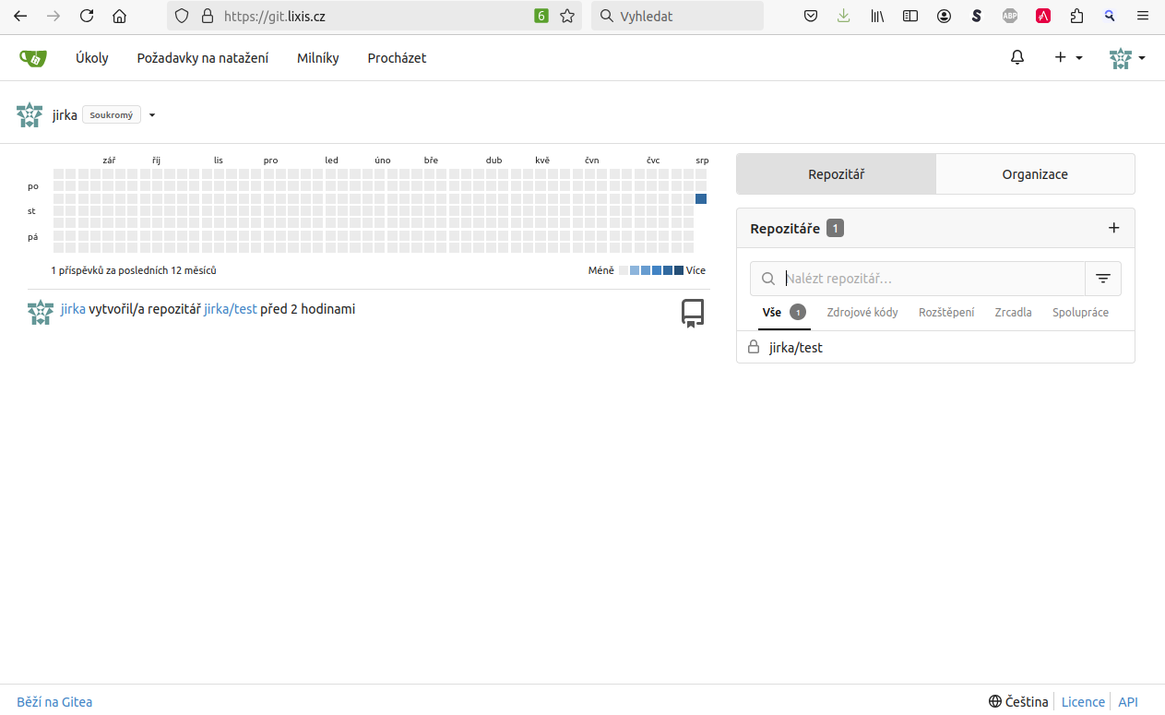Go to Požadavky na natažení page
The height and width of the screenshot is (715, 1165).
click(203, 58)
